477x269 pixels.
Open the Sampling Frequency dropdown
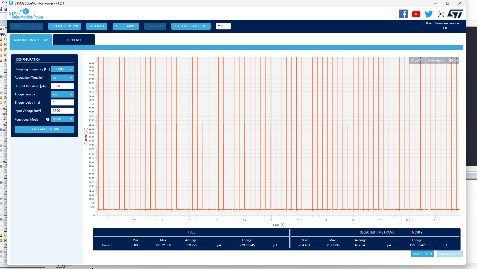tap(62, 69)
